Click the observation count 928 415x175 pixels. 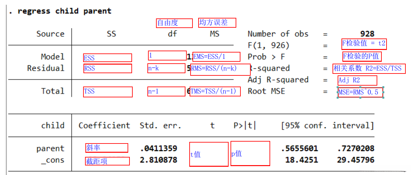pyautogui.click(x=367, y=34)
